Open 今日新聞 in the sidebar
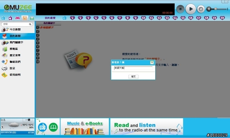Viewport: 230px width, 138px height. pyautogui.click(x=17, y=29)
